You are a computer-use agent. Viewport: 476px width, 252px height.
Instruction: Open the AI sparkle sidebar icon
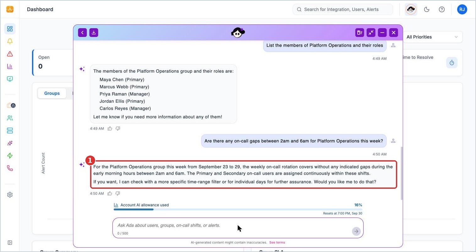tap(10, 143)
